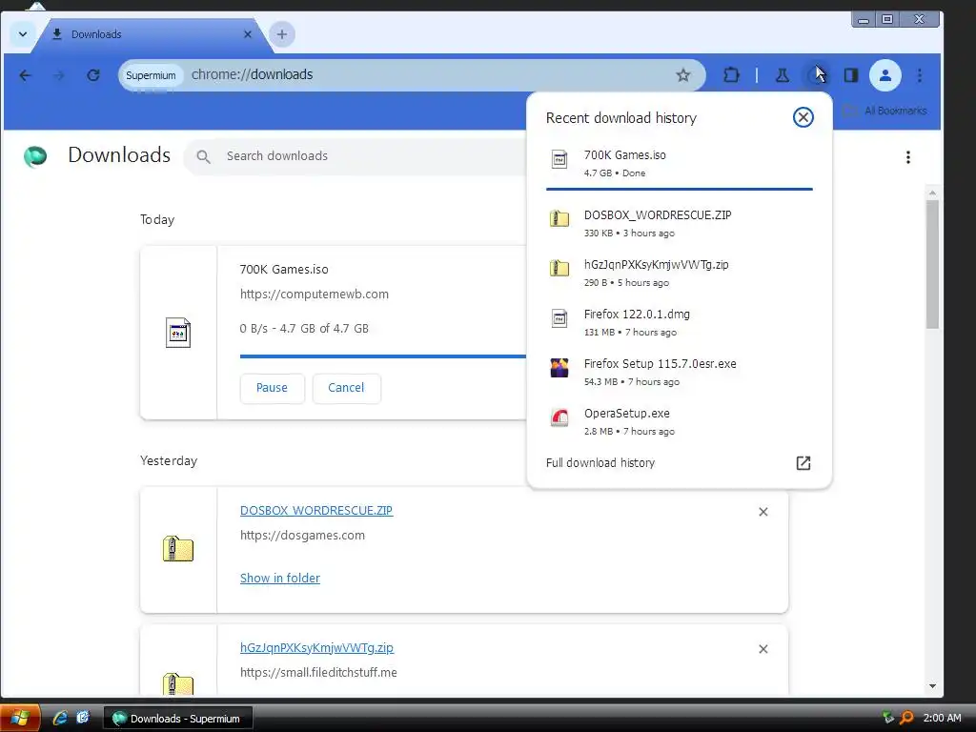The width and height of the screenshot is (976, 732).
Task: Click 700K Games.iso file icon in Today card
Action: (x=178, y=333)
